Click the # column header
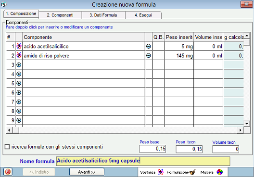Screen dimensions: 254x177 pos(11,37)
